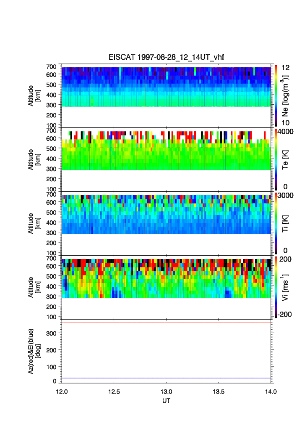The image size is (297, 447).
Task: Click the Altitude [km] label of the Vi panel
Action: [x=34, y=287]
